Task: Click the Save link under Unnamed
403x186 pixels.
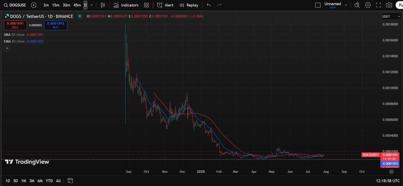Action: tap(333, 7)
